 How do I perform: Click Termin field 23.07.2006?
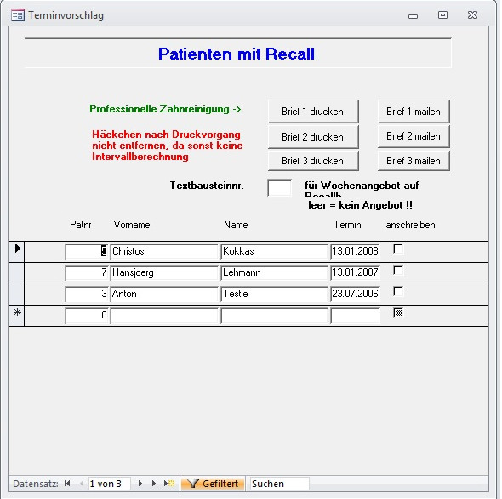(355, 294)
